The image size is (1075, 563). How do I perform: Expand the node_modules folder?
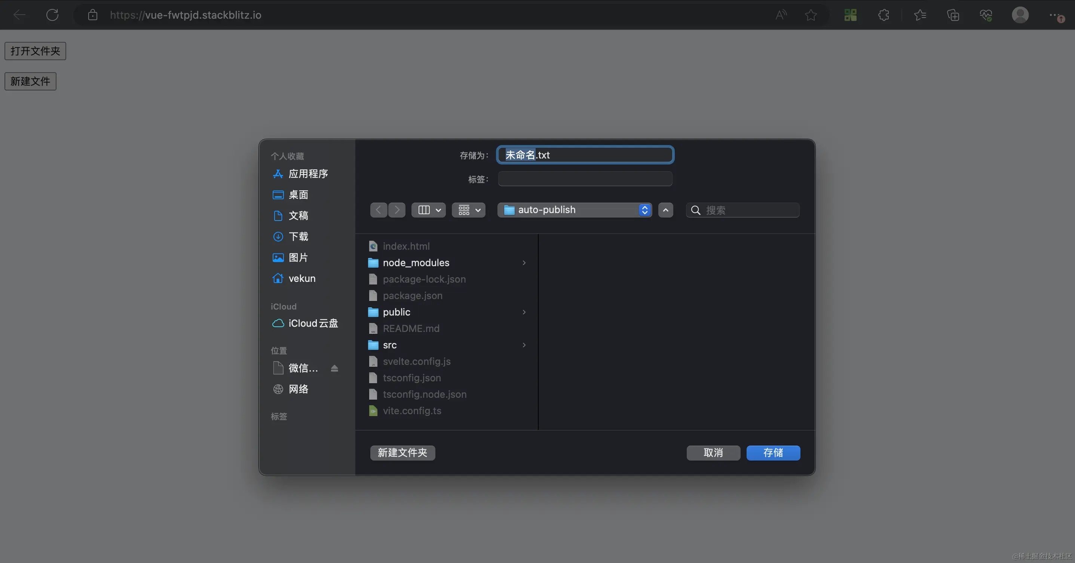[x=416, y=263]
